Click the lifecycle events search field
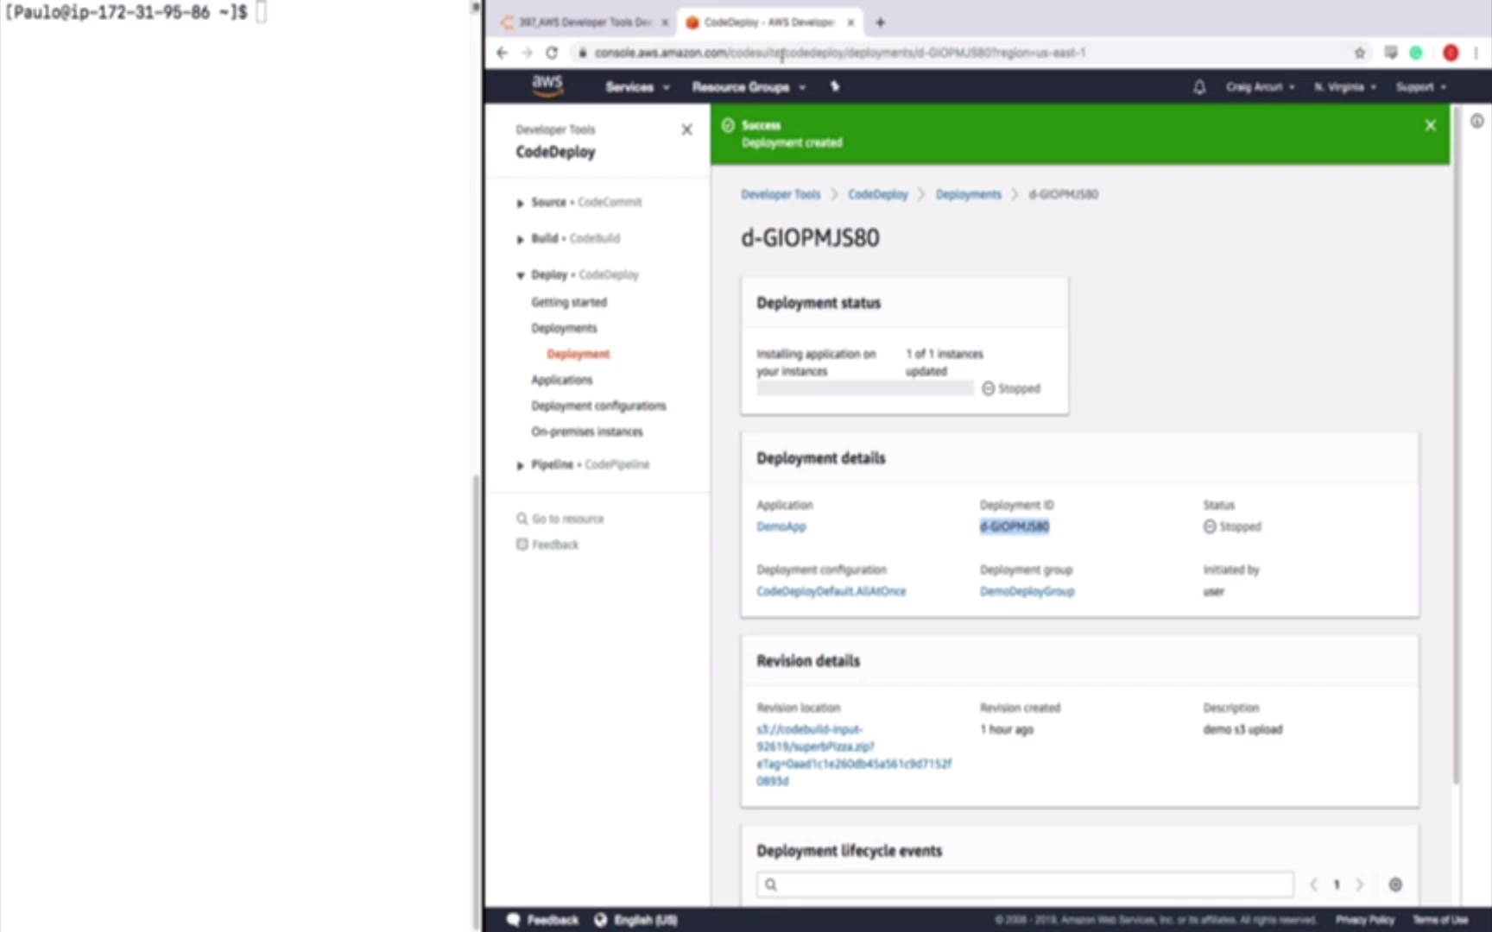The width and height of the screenshot is (1492, 932). [x=1025, y=885]
